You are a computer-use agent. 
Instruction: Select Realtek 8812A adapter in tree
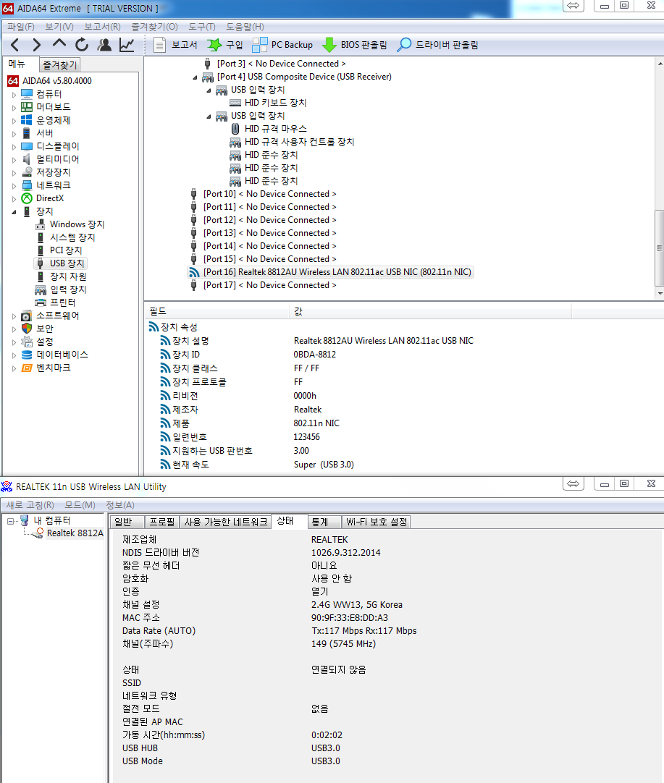pos(75,533)
